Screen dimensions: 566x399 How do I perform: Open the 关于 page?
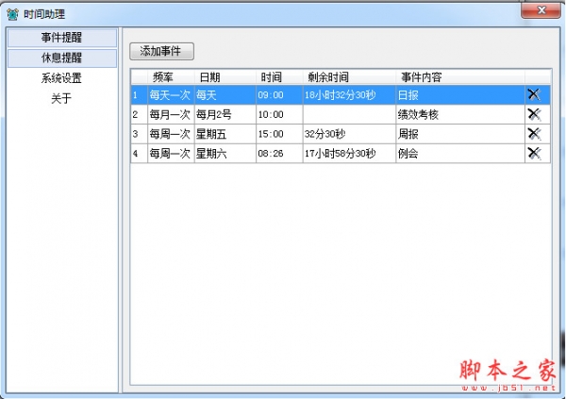coord(61,98)
